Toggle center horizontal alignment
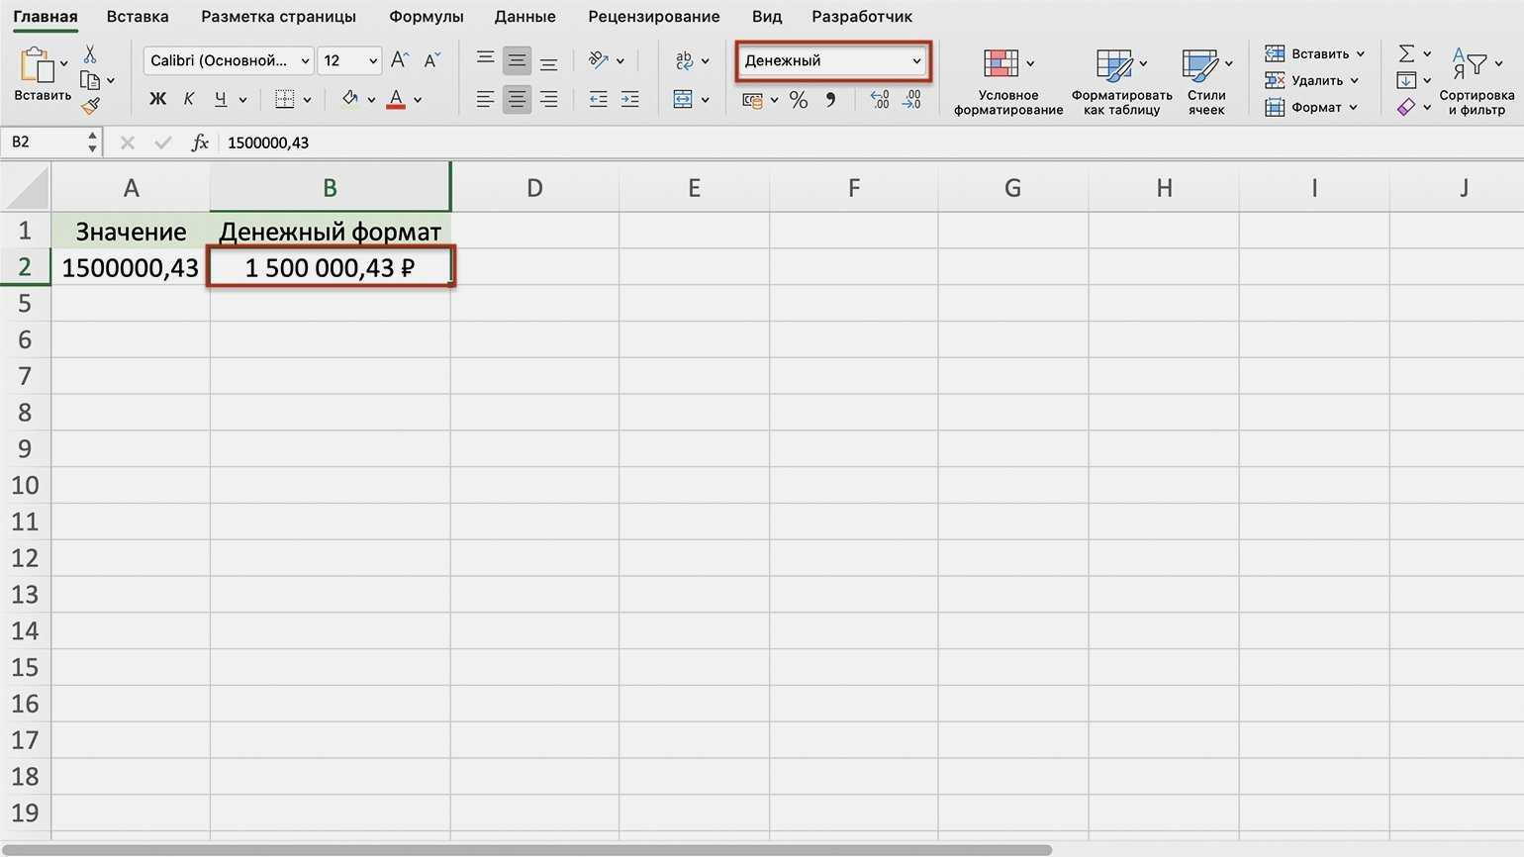The width and height of the screenshot is (1524, 857). [517, 100]
